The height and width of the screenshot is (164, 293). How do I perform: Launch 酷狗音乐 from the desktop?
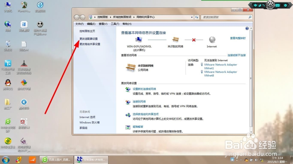[x=24, y=104]
